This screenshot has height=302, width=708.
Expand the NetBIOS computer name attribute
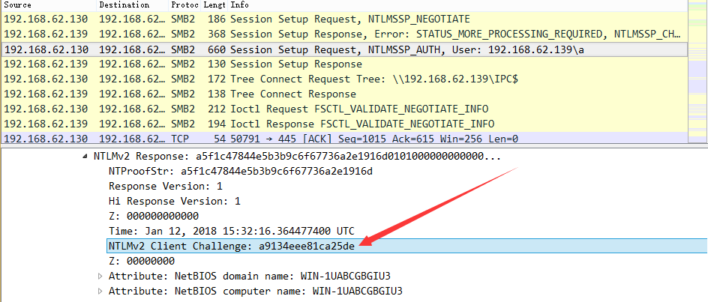pyautogui.click(x=101, y=291)
